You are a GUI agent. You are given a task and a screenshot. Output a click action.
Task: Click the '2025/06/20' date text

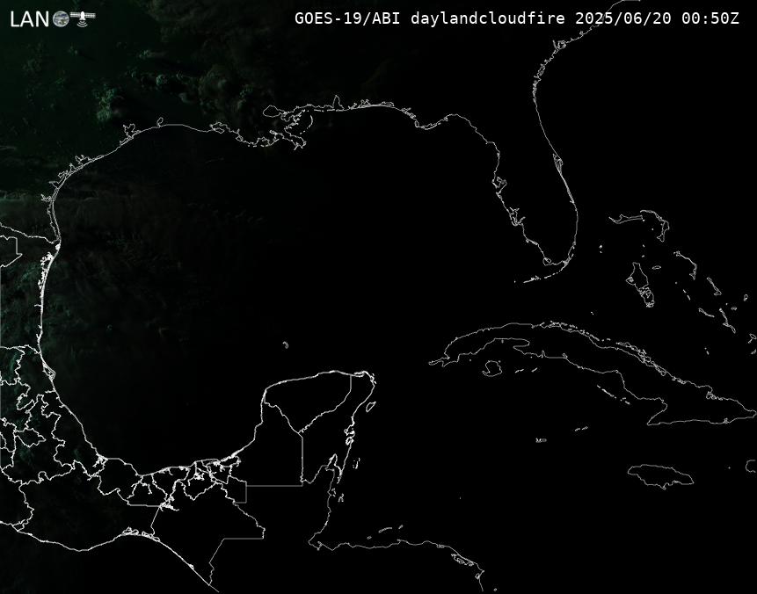click(623, 18)
